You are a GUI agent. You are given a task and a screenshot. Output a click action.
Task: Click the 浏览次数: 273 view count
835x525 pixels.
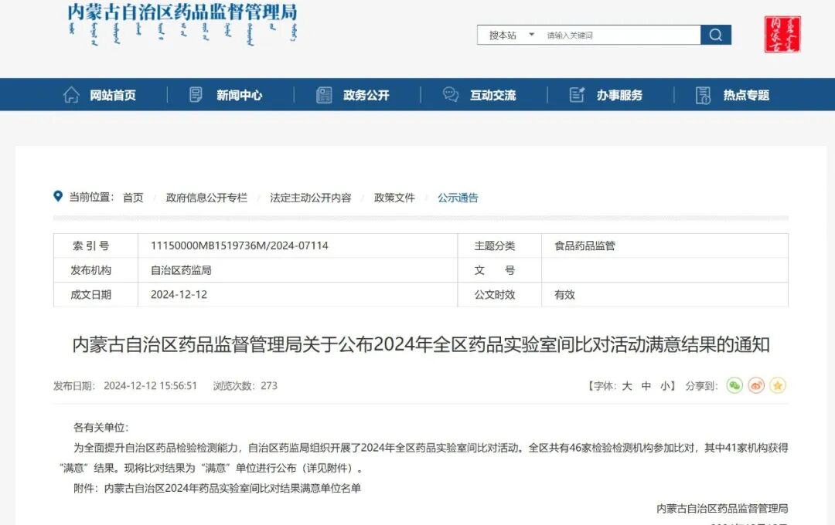(x=245, y=386)
